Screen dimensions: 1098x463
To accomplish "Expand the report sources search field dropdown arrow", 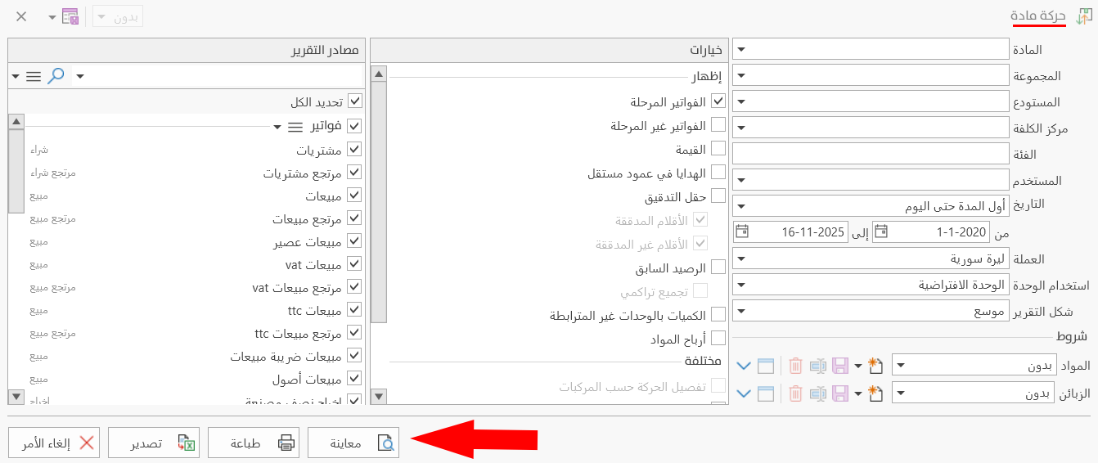I will point(79,76).
